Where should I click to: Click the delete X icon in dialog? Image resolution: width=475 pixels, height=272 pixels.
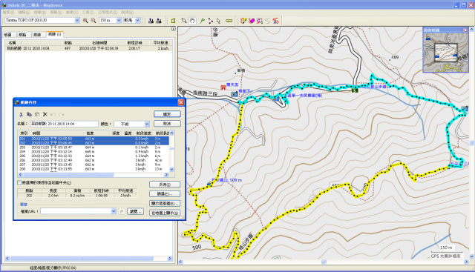[45, 114]
